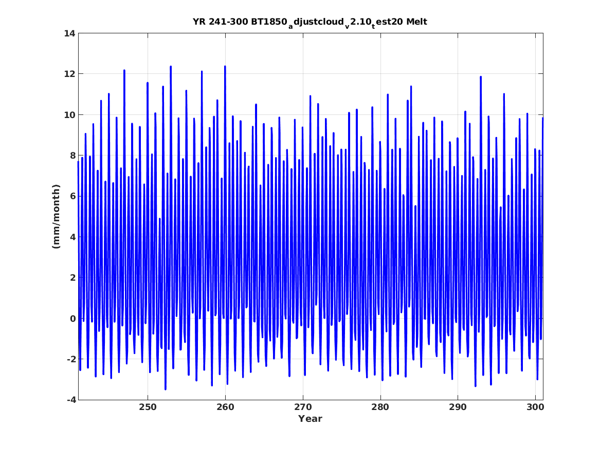Click the x-axis tick label 280
600x449 pixels.
[380, 407]
